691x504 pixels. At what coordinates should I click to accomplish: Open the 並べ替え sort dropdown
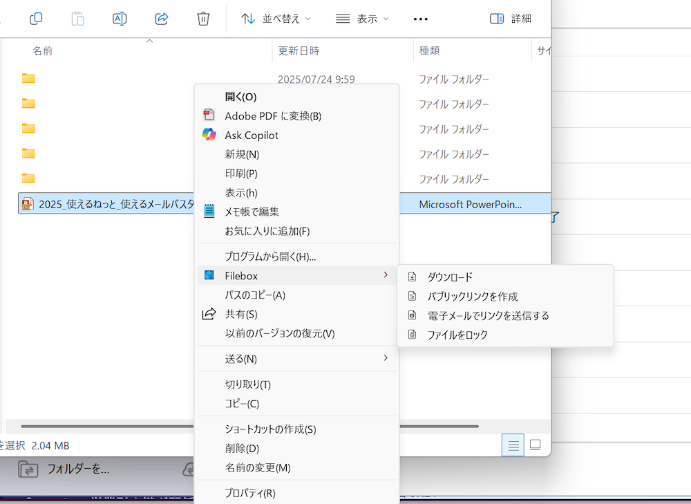pyautogui.click(x=276, y=19)
